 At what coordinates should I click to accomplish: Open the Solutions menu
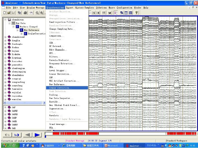tap(101, 8)
